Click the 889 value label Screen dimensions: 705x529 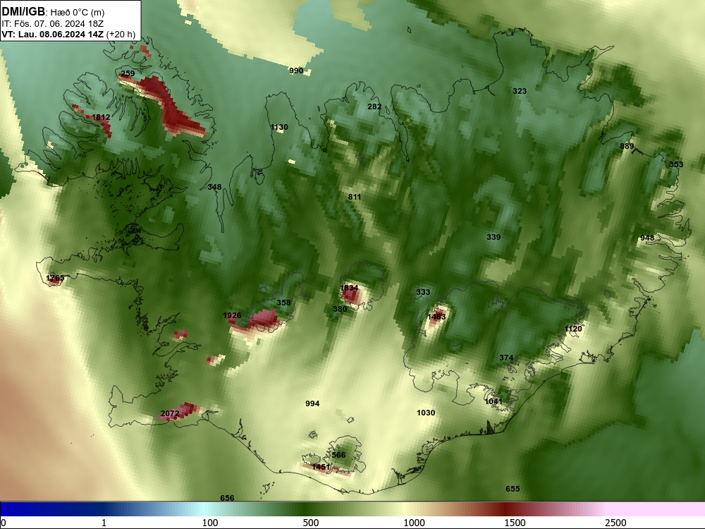point(627,146)
